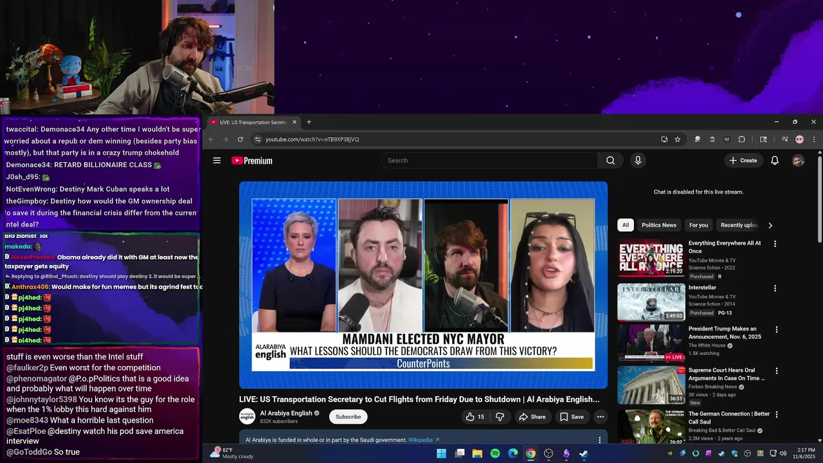Go to YouTube Premium home logo
The width and height of the screenshot is (823, 463).
[x=252, y=161]
